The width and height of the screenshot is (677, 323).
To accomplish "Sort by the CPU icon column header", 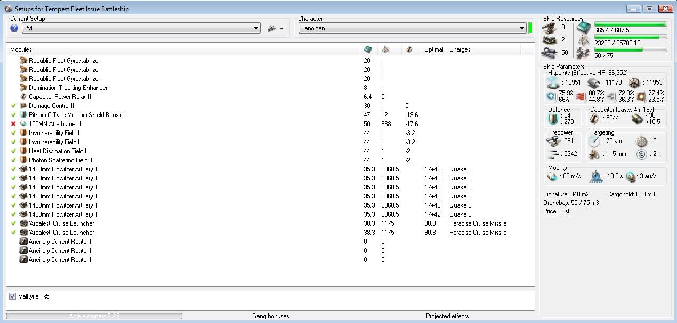I will (x=369, y=49).
